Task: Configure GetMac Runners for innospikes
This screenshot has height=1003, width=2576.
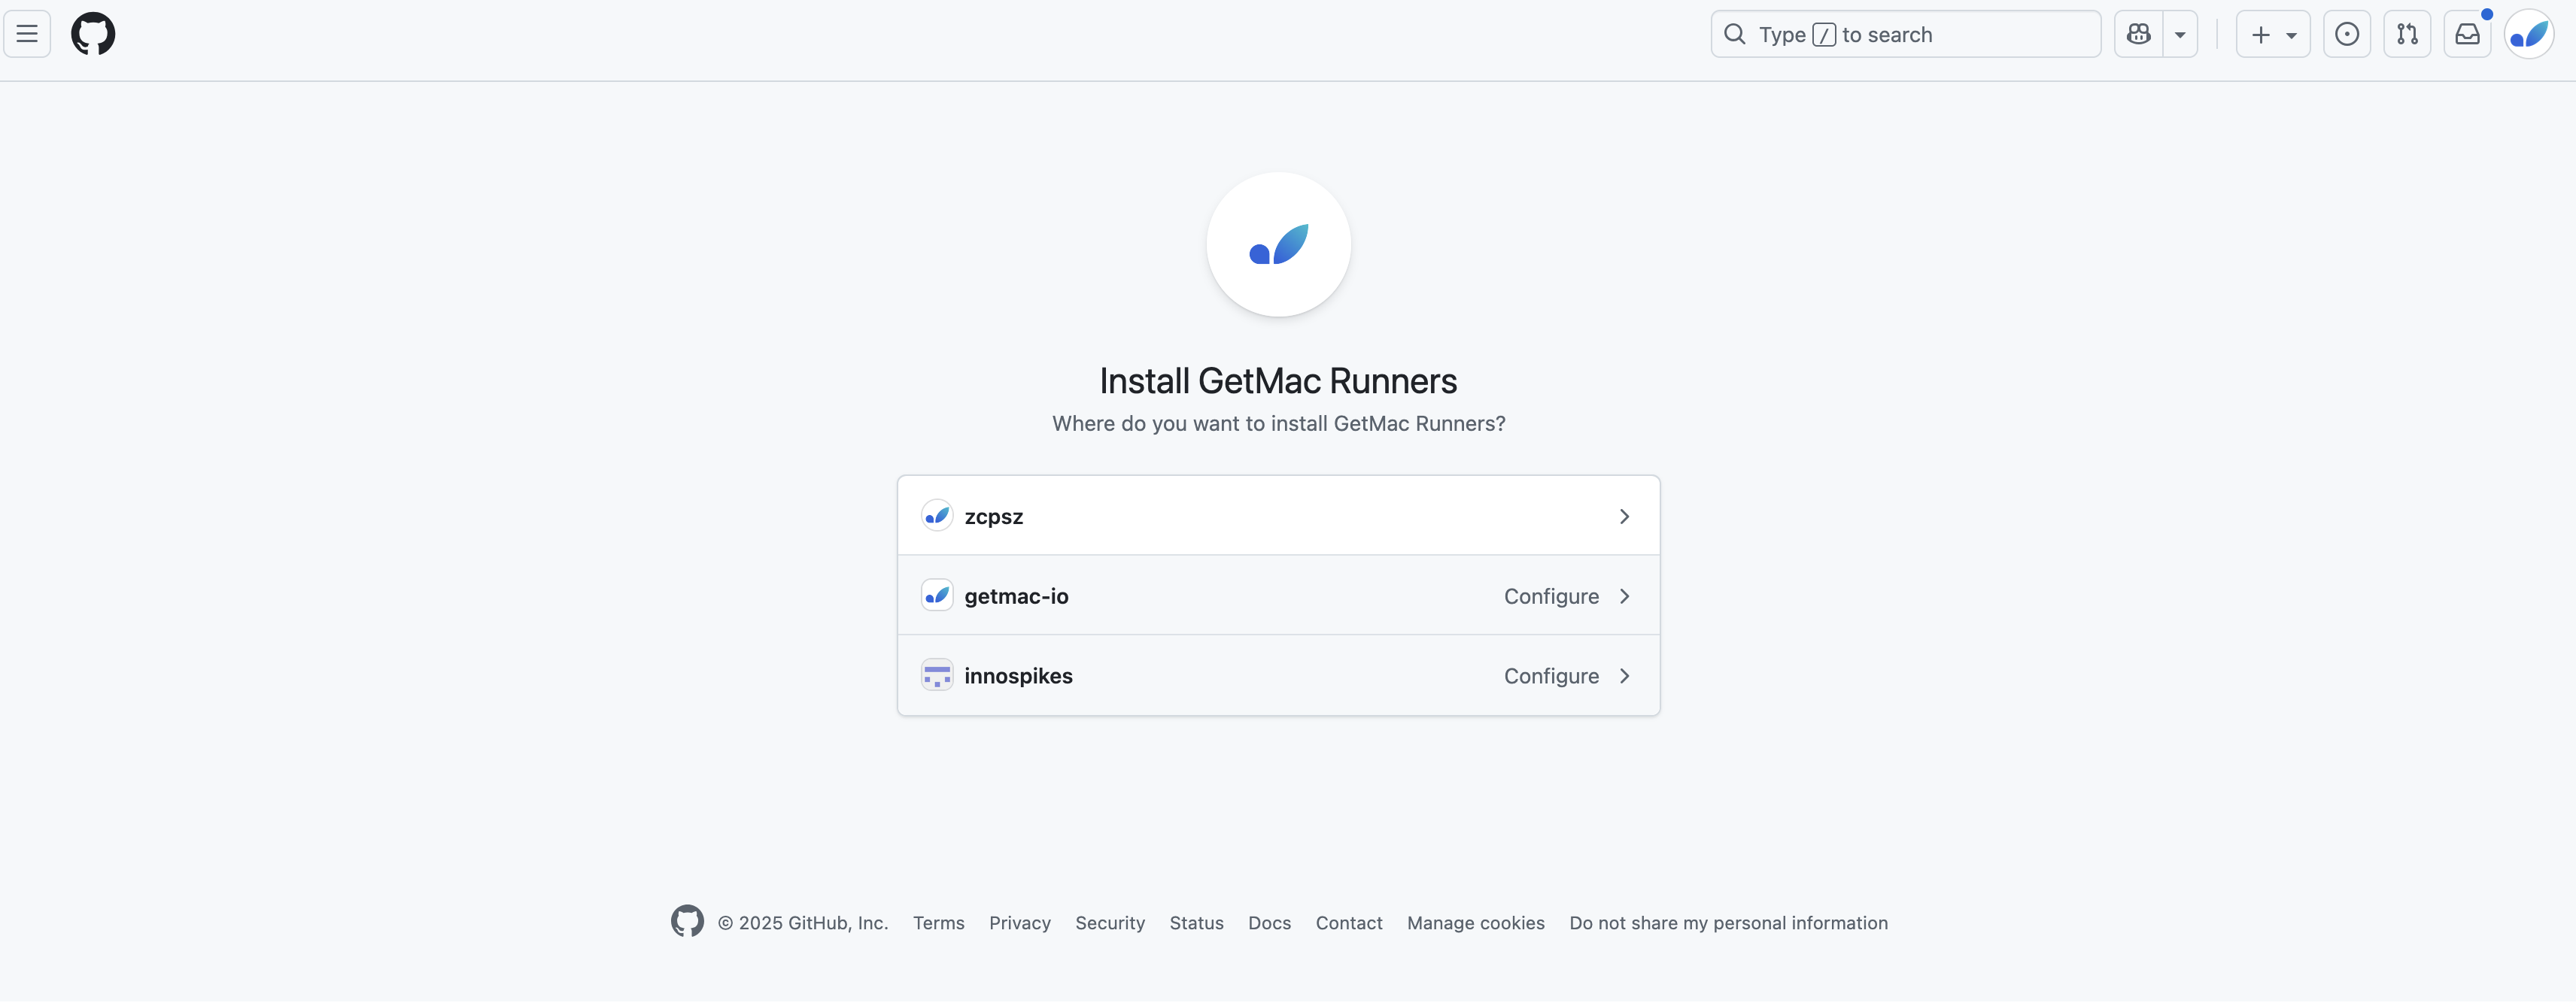Action: 1550,675
